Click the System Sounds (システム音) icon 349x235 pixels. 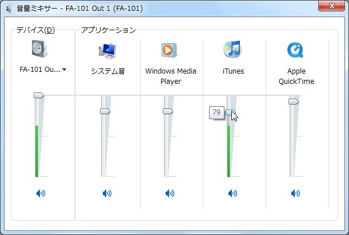[108, 50]
